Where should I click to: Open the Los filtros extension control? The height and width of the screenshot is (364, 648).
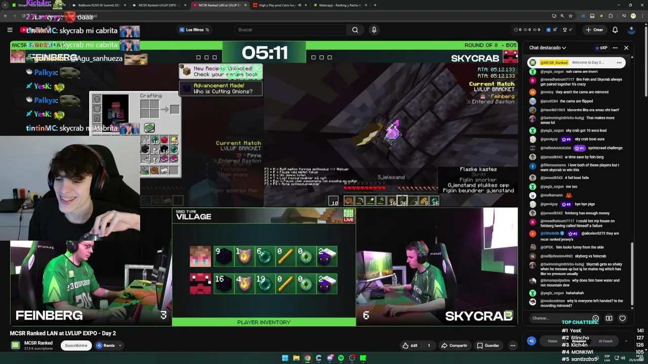[x=194, y=30]
